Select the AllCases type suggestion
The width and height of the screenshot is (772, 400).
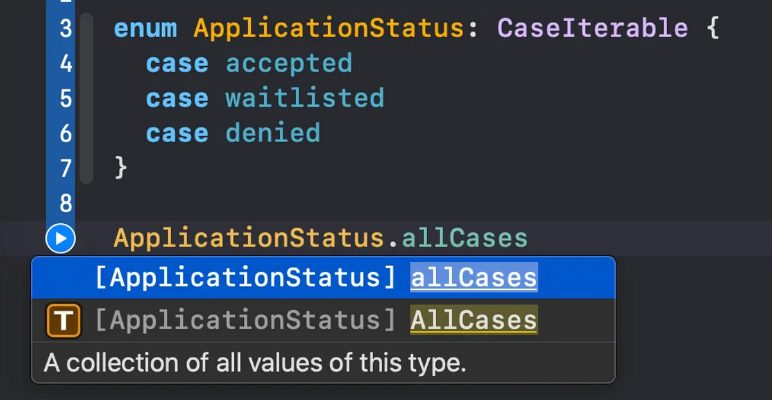tap(322, 320)
